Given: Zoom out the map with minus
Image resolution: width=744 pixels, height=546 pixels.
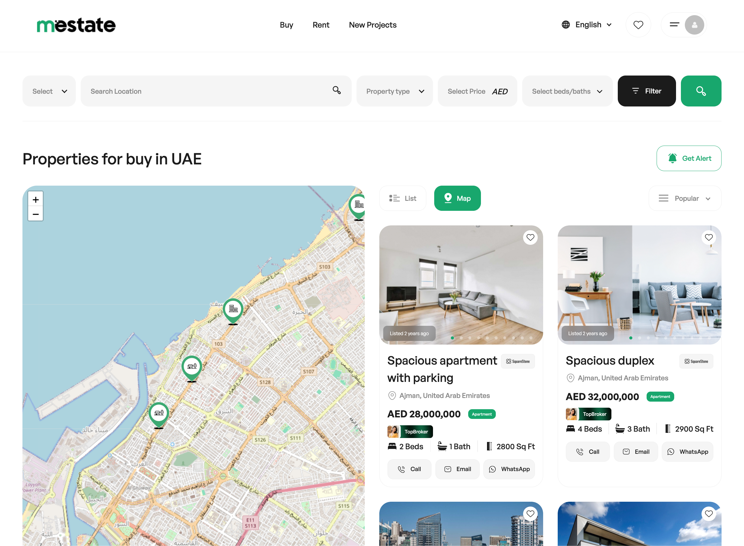Looking at the screenshot, I should [36, 214].
